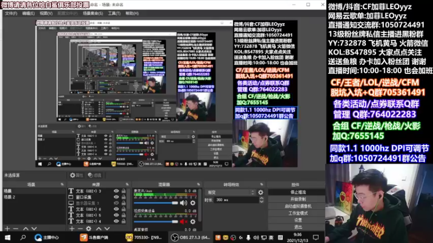Open the 编辑(E) menu
Image resolution: width=433 pixels, height=243 pixels.
tap(28, 13)
